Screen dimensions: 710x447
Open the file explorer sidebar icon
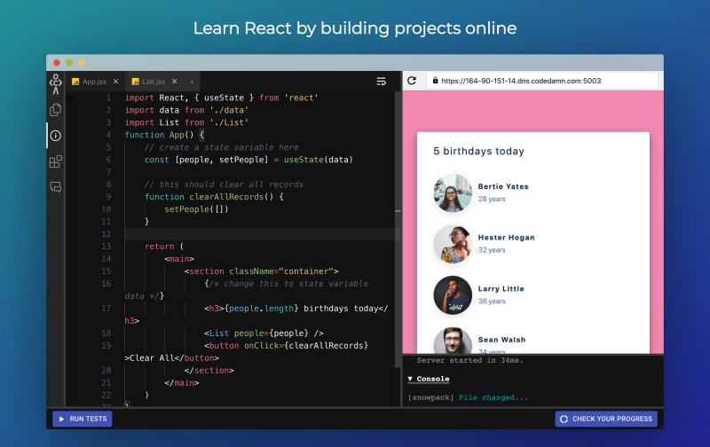[56, 110]
